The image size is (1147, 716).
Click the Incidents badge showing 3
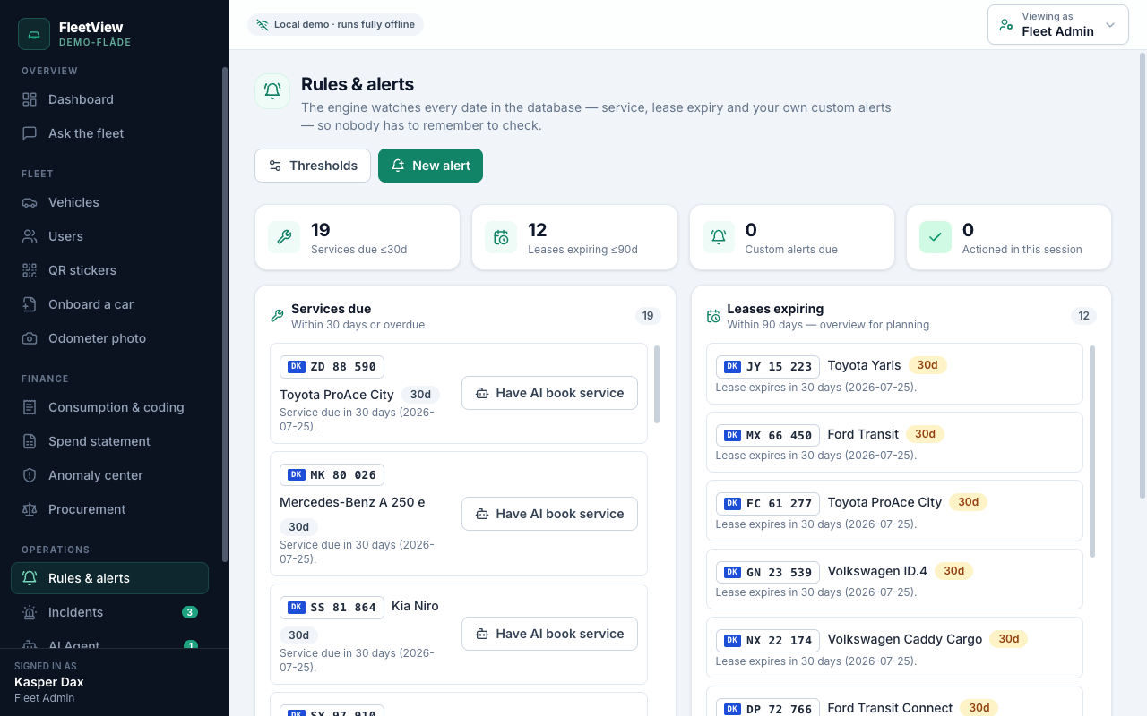(190, 612)
